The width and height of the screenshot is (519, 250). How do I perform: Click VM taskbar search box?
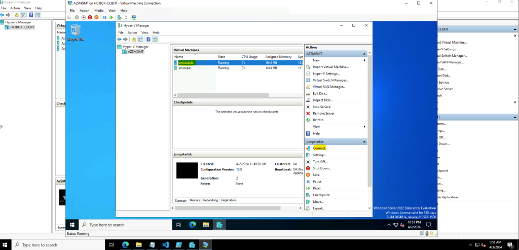126,225
